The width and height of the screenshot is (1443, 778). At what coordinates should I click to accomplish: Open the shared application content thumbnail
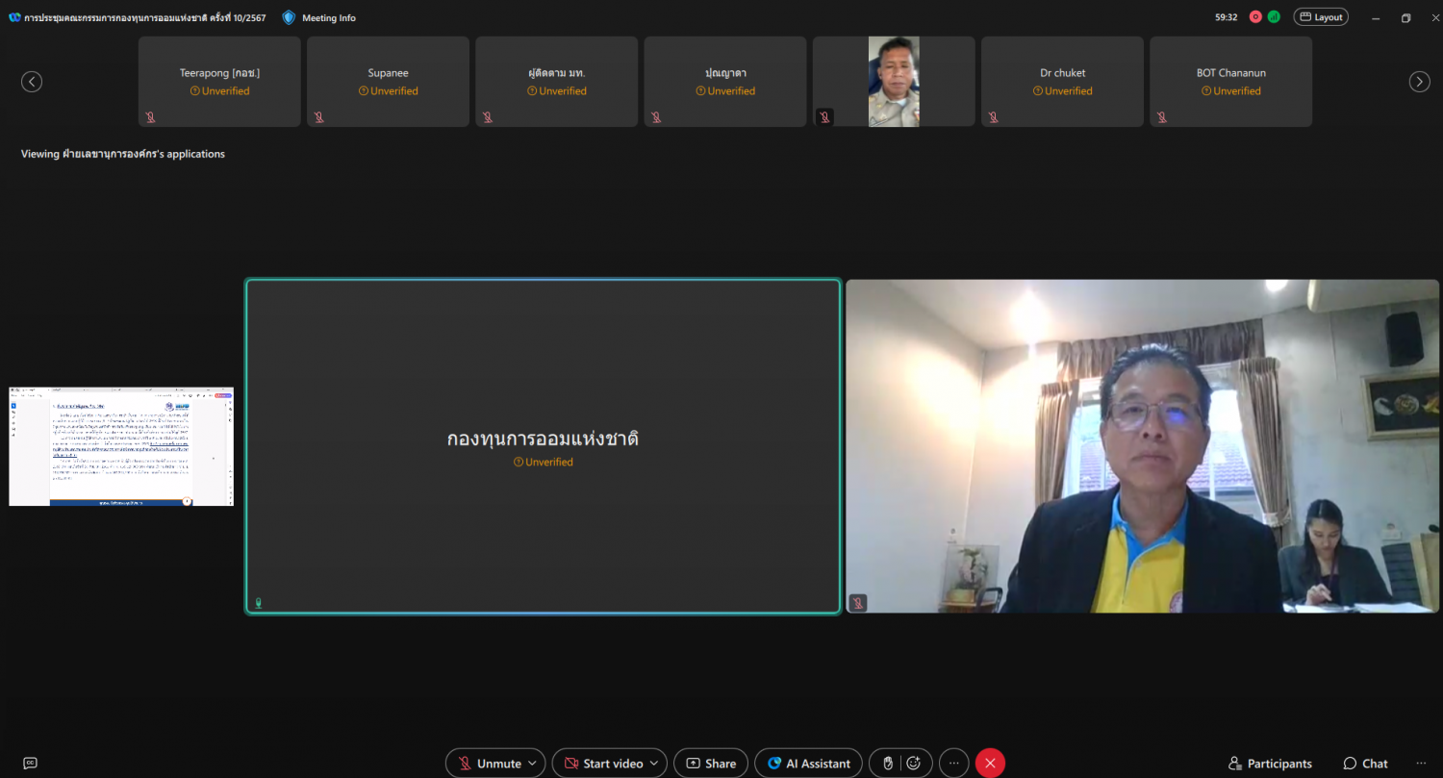pyautogui.click(x=121, y=446)
